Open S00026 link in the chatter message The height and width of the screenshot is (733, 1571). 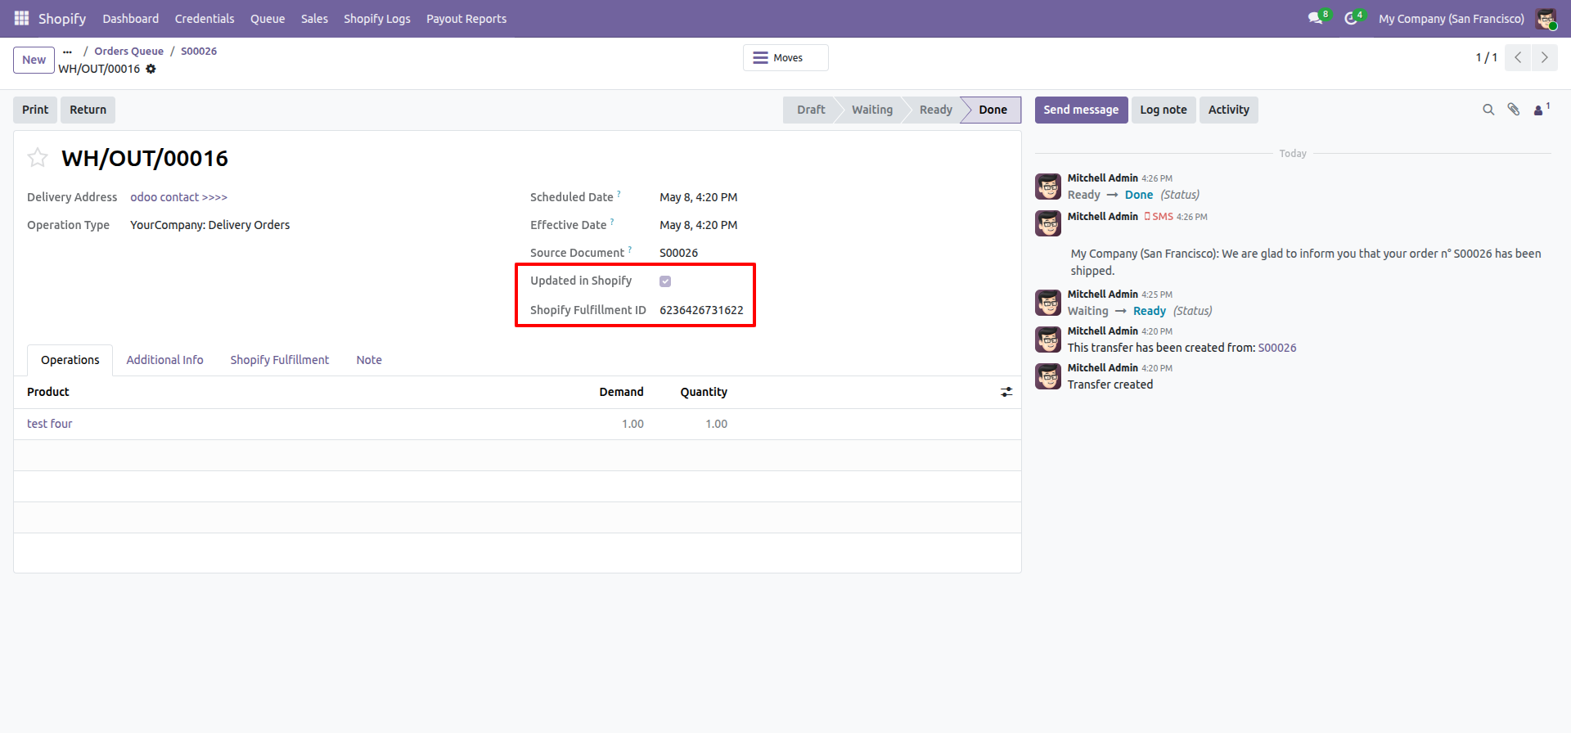tap(1277, 348)
